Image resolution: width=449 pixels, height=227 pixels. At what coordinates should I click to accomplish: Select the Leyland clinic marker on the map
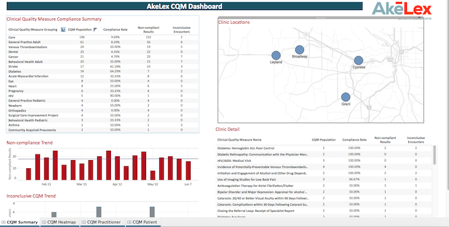click(x=276, y=56)
